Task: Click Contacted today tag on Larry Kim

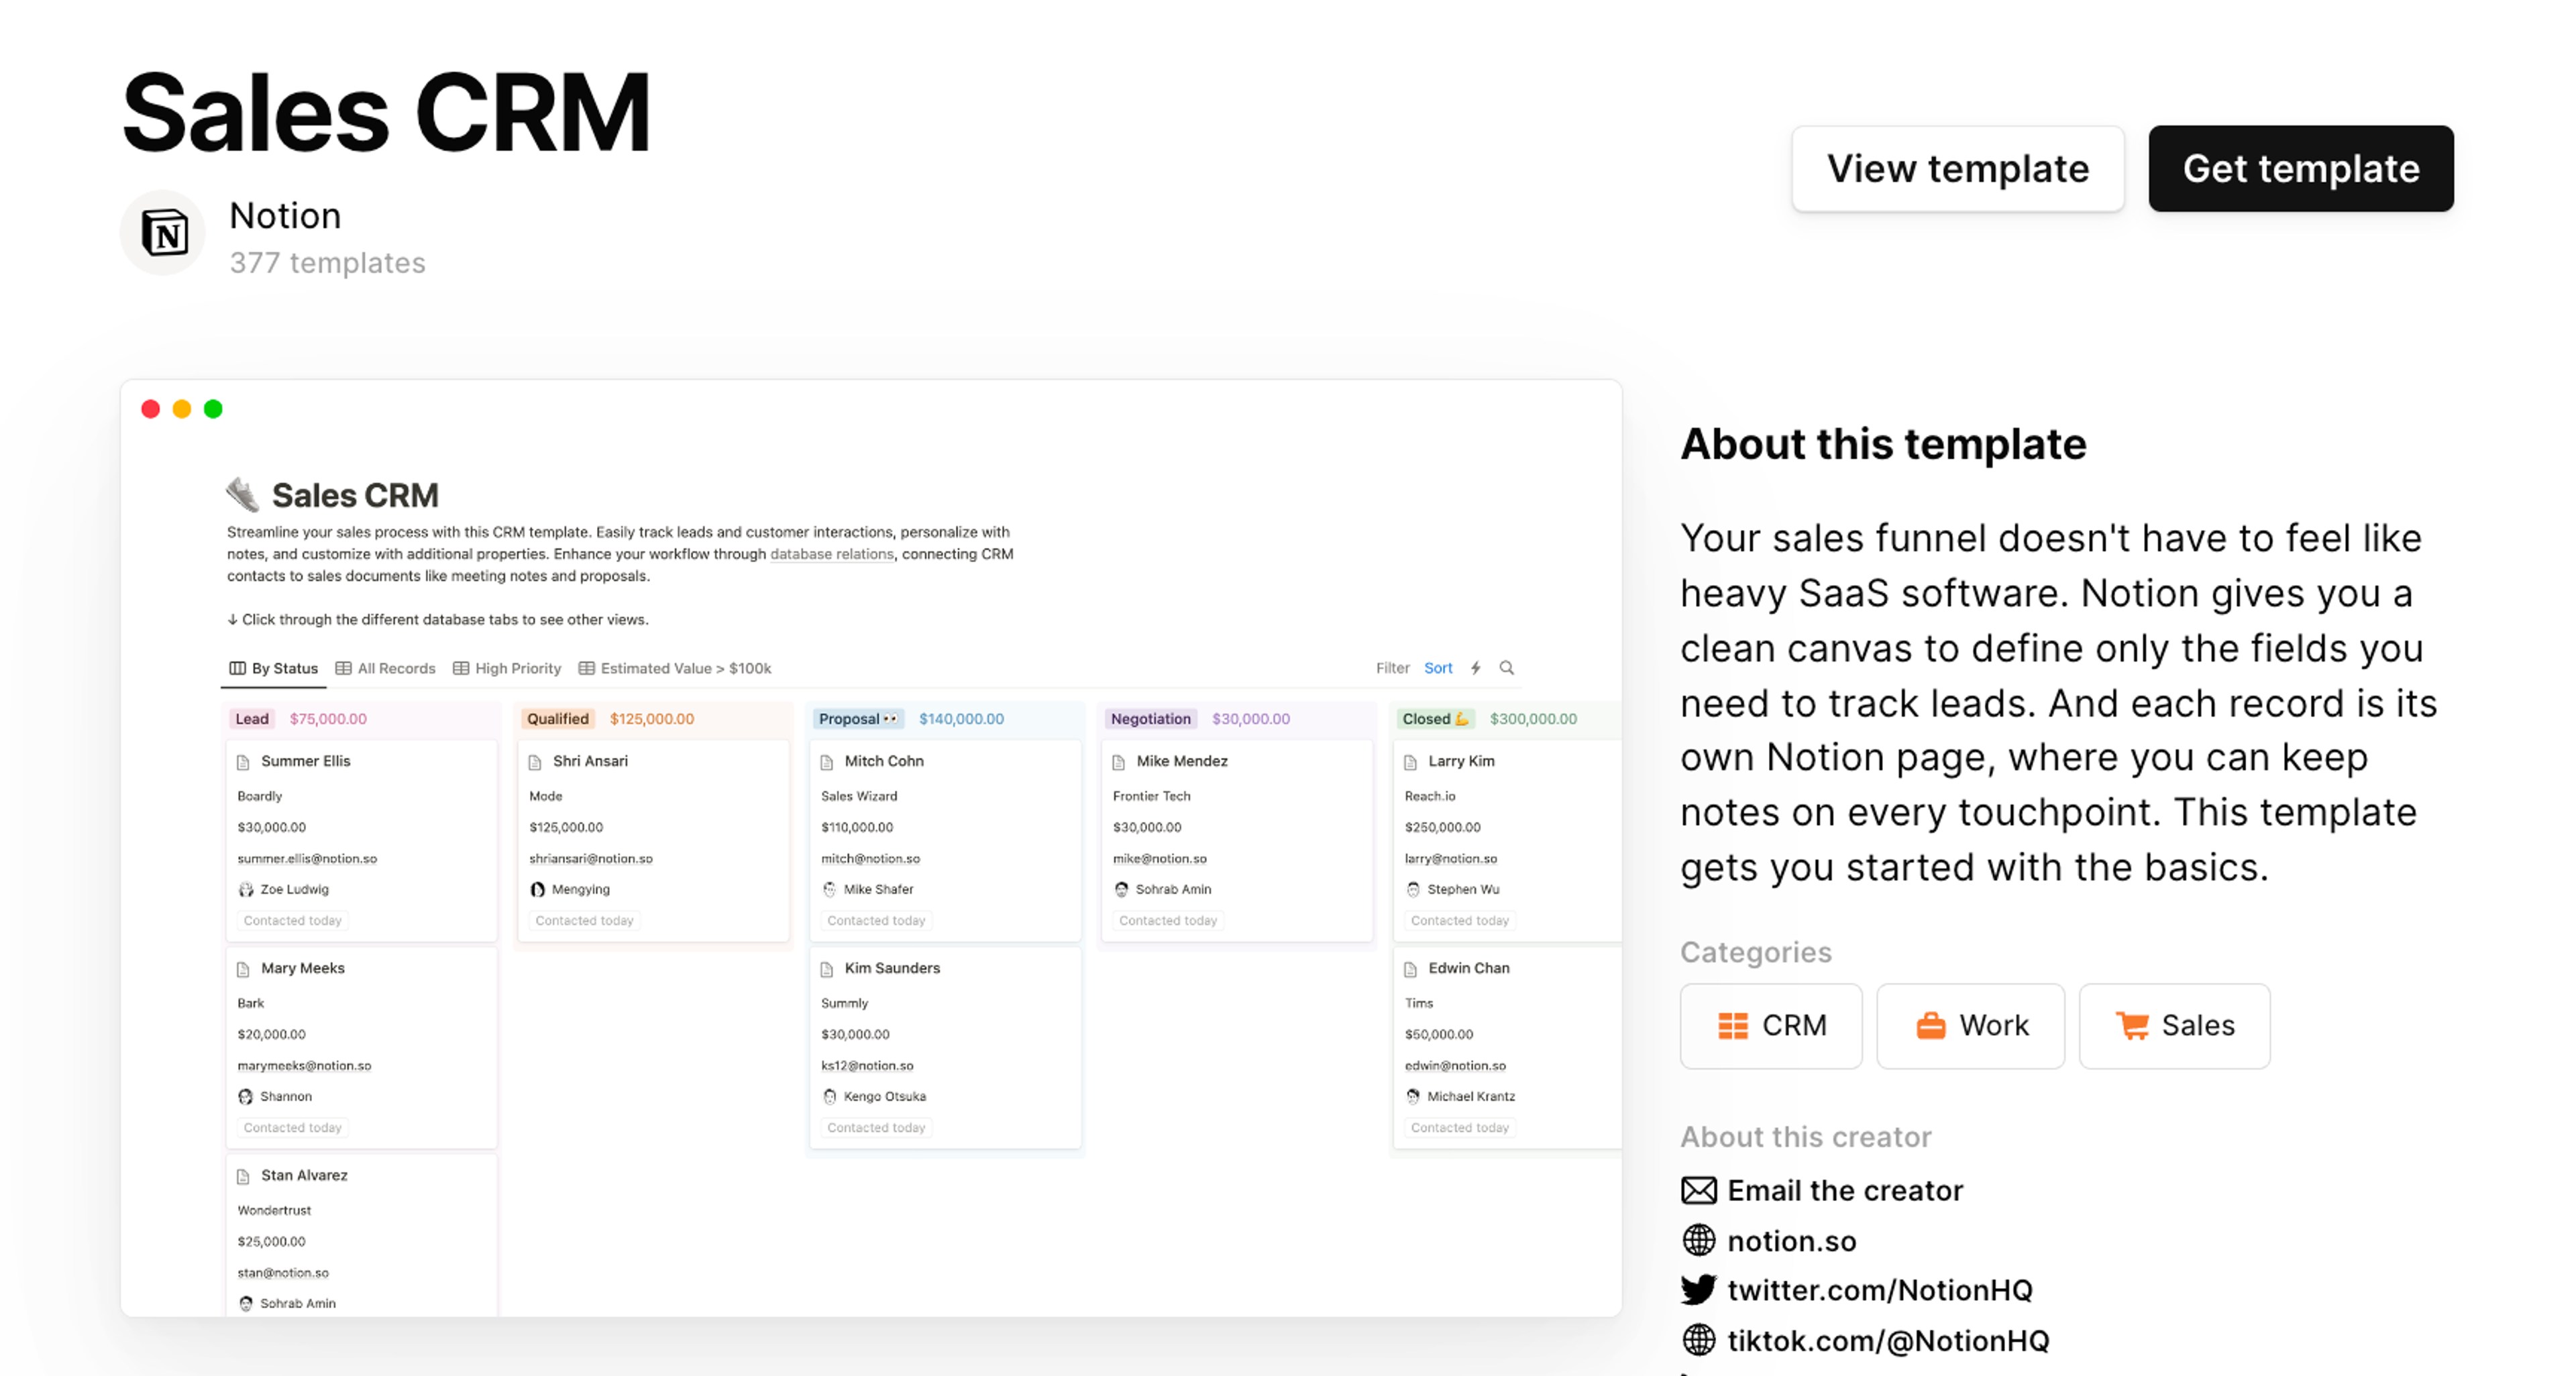Action: pyautogui.click(x=1460, y=920)
